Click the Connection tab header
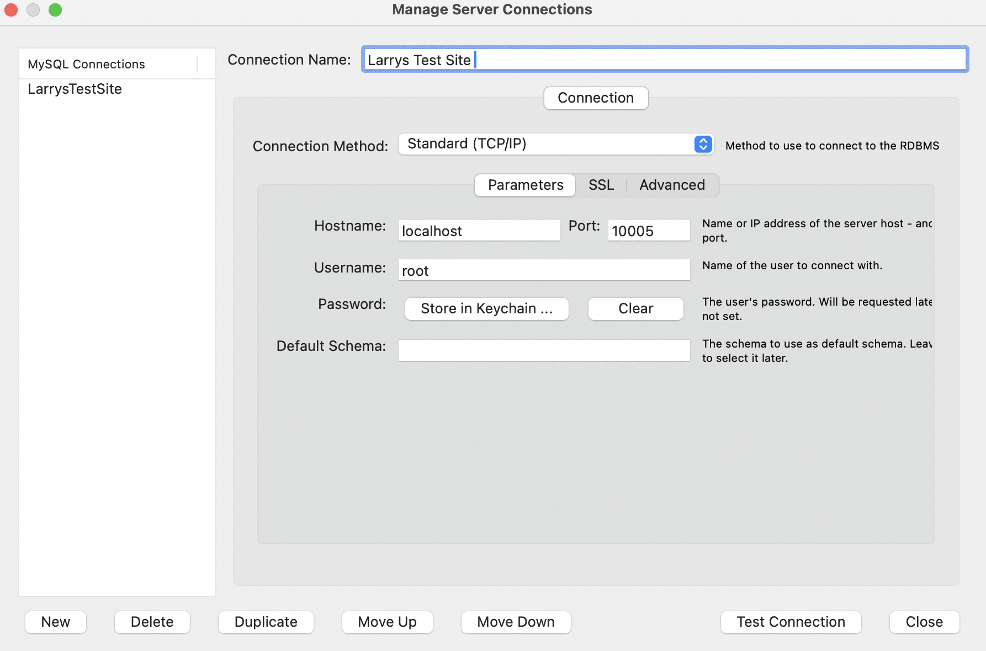This screenshot has height=651, width=986. [x=596, y=98]
